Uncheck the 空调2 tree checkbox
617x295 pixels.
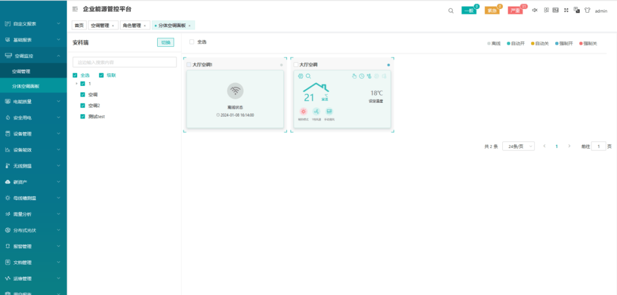[x=83, y=106]
